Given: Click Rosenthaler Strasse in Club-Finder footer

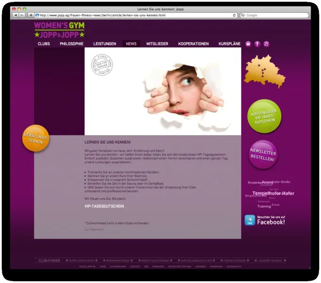Looking at the screenshot, I should tap(155, 260).
